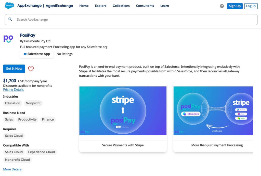This screenshot has height=176, width=261.
Task: Click the PosiPay app title
Action: click(28, 35)
